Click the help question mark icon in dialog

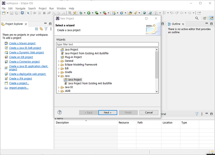(60, 112)
